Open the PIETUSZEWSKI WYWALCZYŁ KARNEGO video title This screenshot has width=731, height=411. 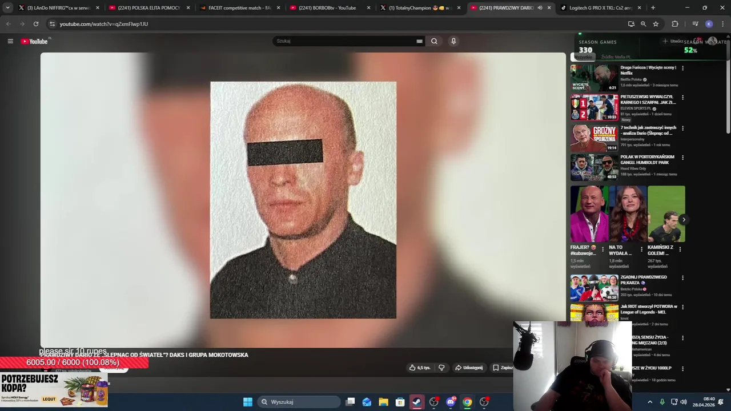(648, 99)
